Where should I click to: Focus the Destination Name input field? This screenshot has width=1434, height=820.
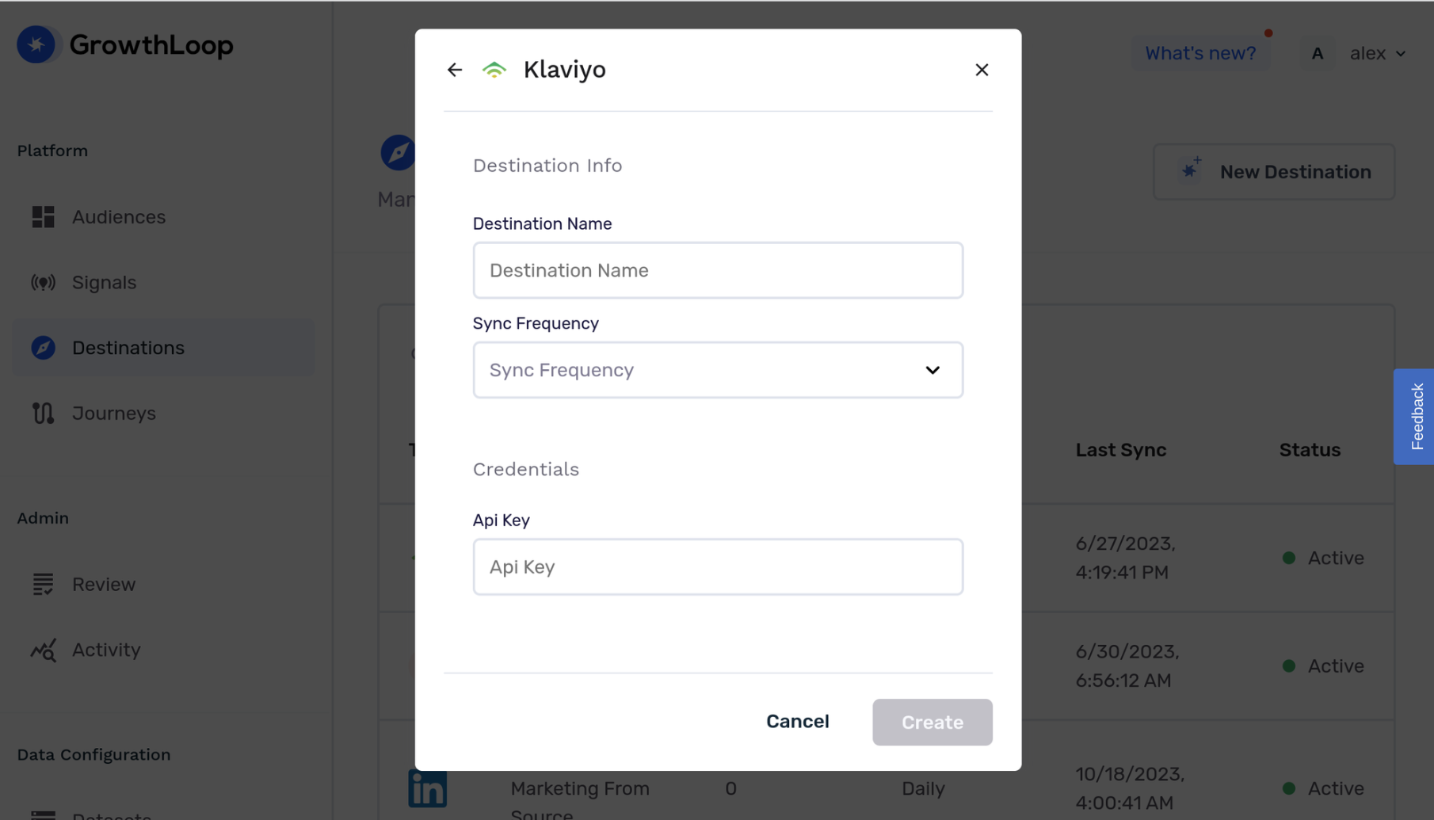718,270
